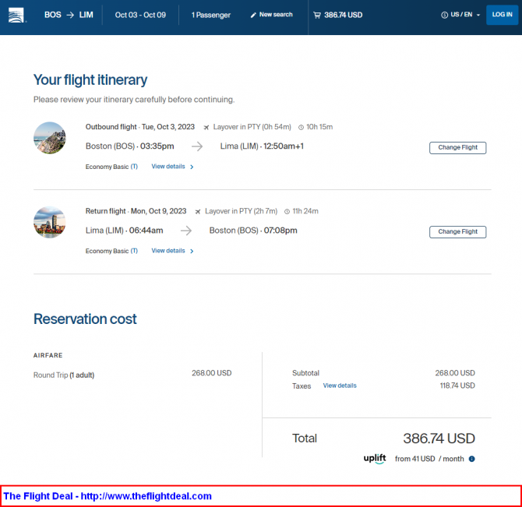
Task: Click Boston (BOS) 07:08pm arrival text
Action: [253, 231]
